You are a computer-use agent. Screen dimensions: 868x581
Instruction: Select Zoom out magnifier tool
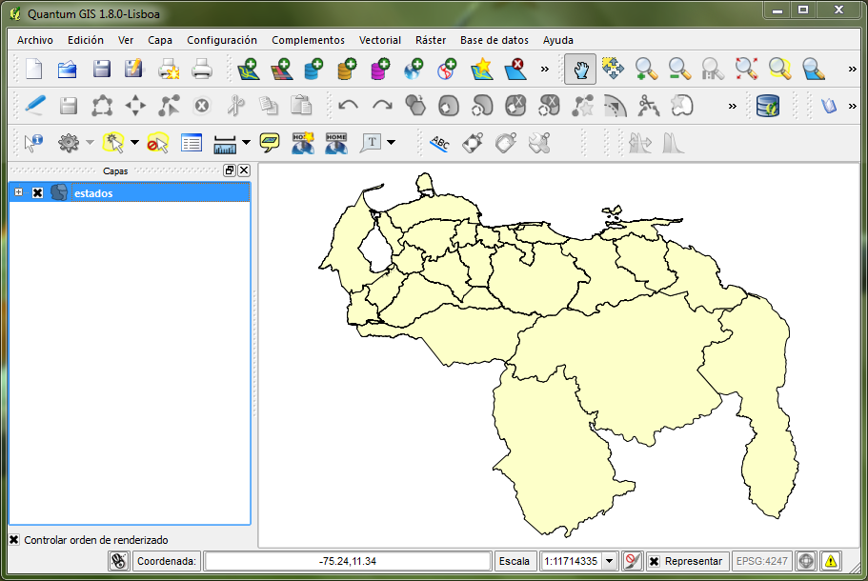tap(679, 70)
